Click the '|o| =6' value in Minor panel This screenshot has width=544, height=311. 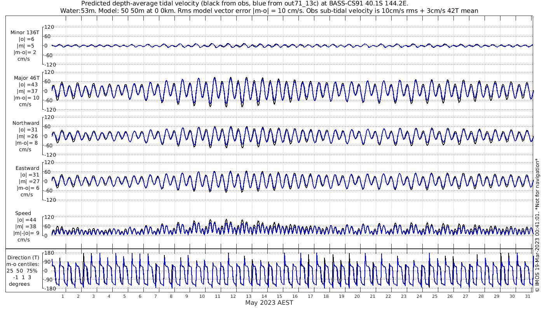click(27, 39)
